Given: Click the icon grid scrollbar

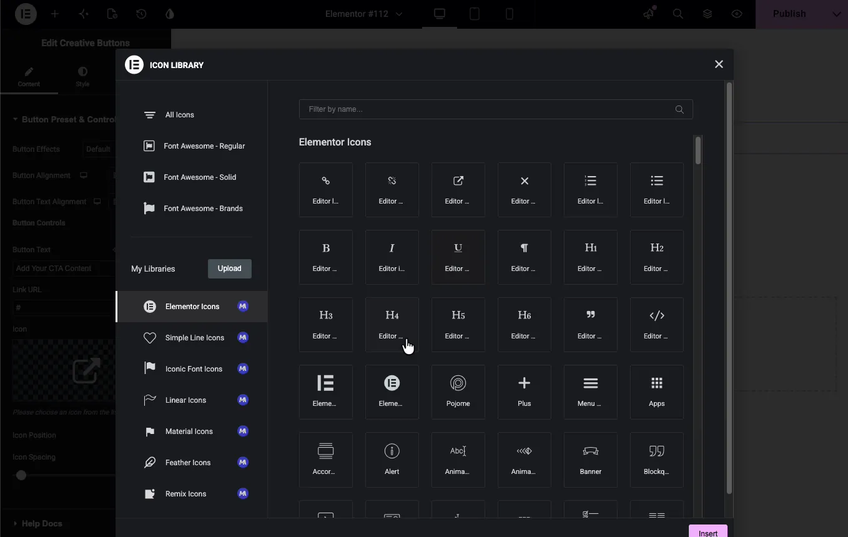Looking at the screenshot, I should (x=698, y=151).
